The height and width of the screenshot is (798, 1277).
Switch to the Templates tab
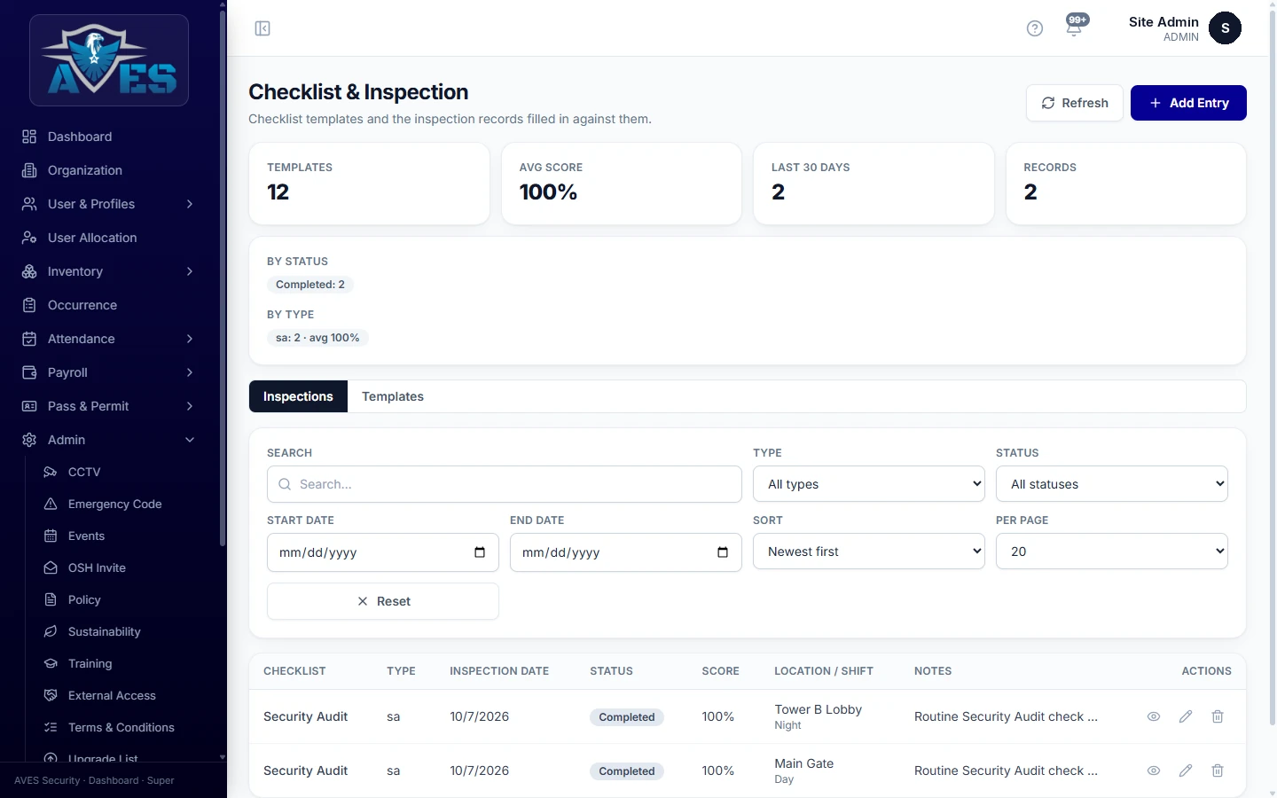click(393, 396)
